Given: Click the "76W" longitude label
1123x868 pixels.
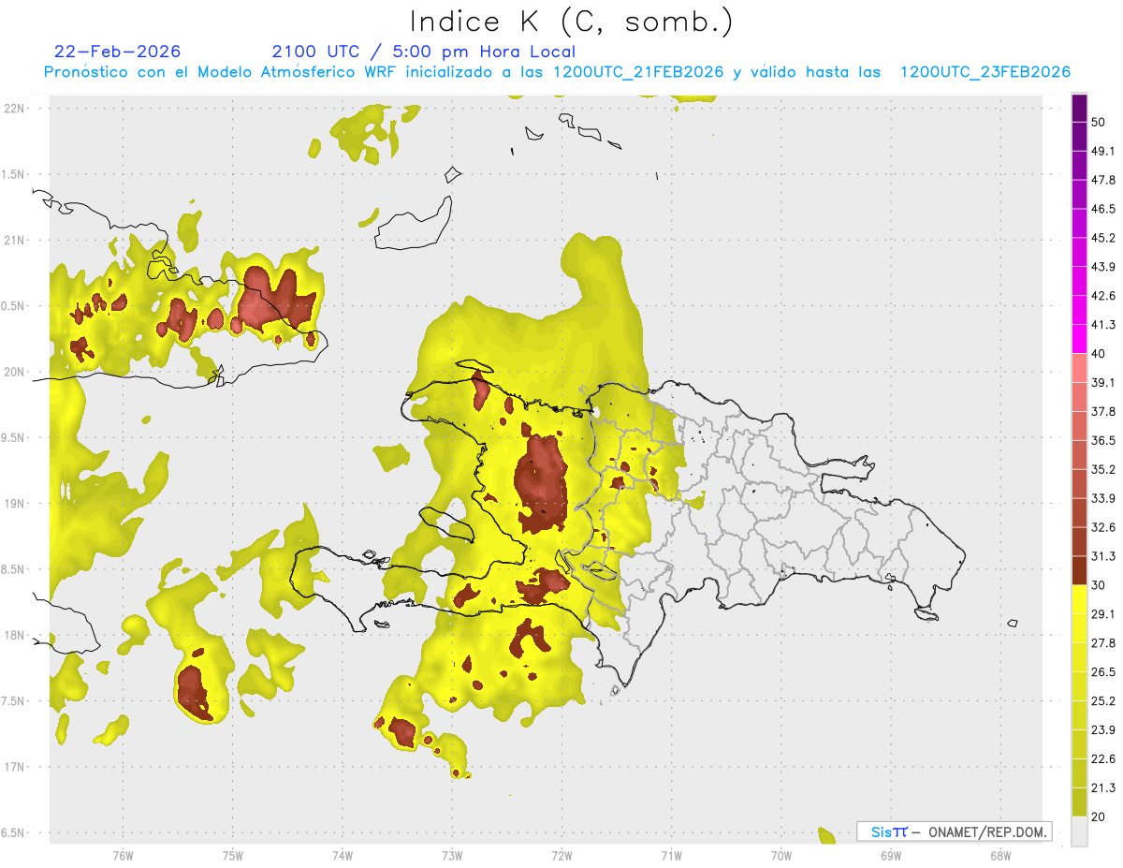Looking at the screenshot, I should [123, 856].
